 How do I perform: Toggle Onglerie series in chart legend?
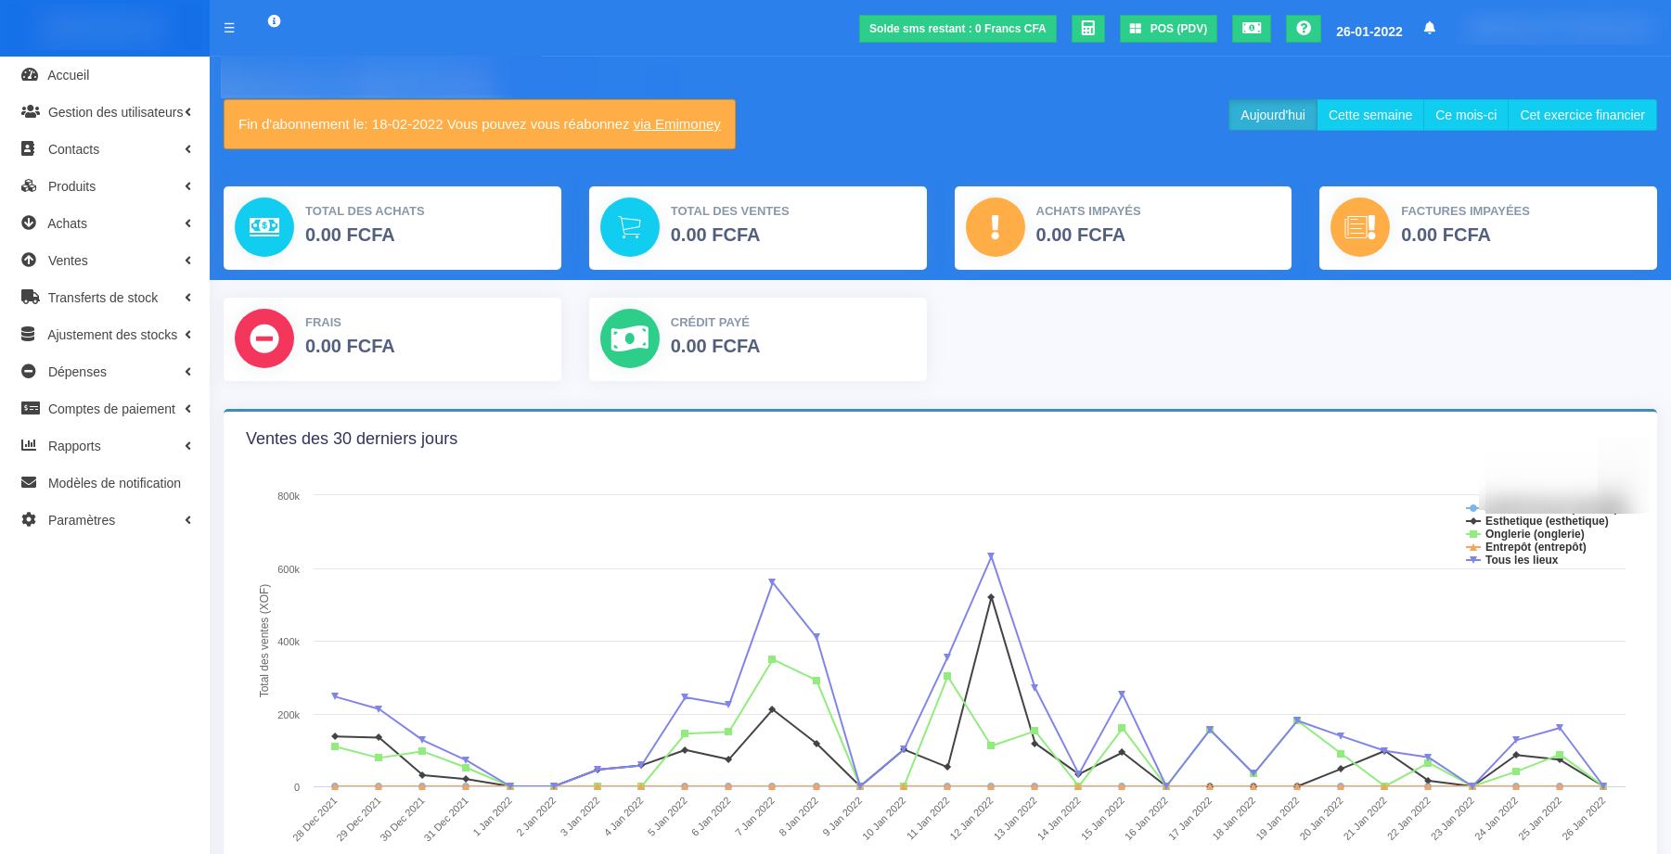[1525, 534]
